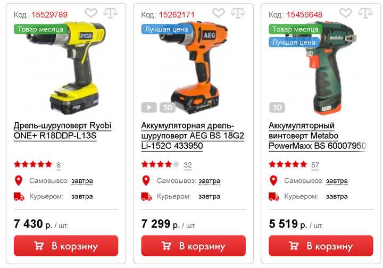Heart the Metabo PowerMaxx screwdriver
The width and height of the screenshot is (383, 268).
point(346,13)
